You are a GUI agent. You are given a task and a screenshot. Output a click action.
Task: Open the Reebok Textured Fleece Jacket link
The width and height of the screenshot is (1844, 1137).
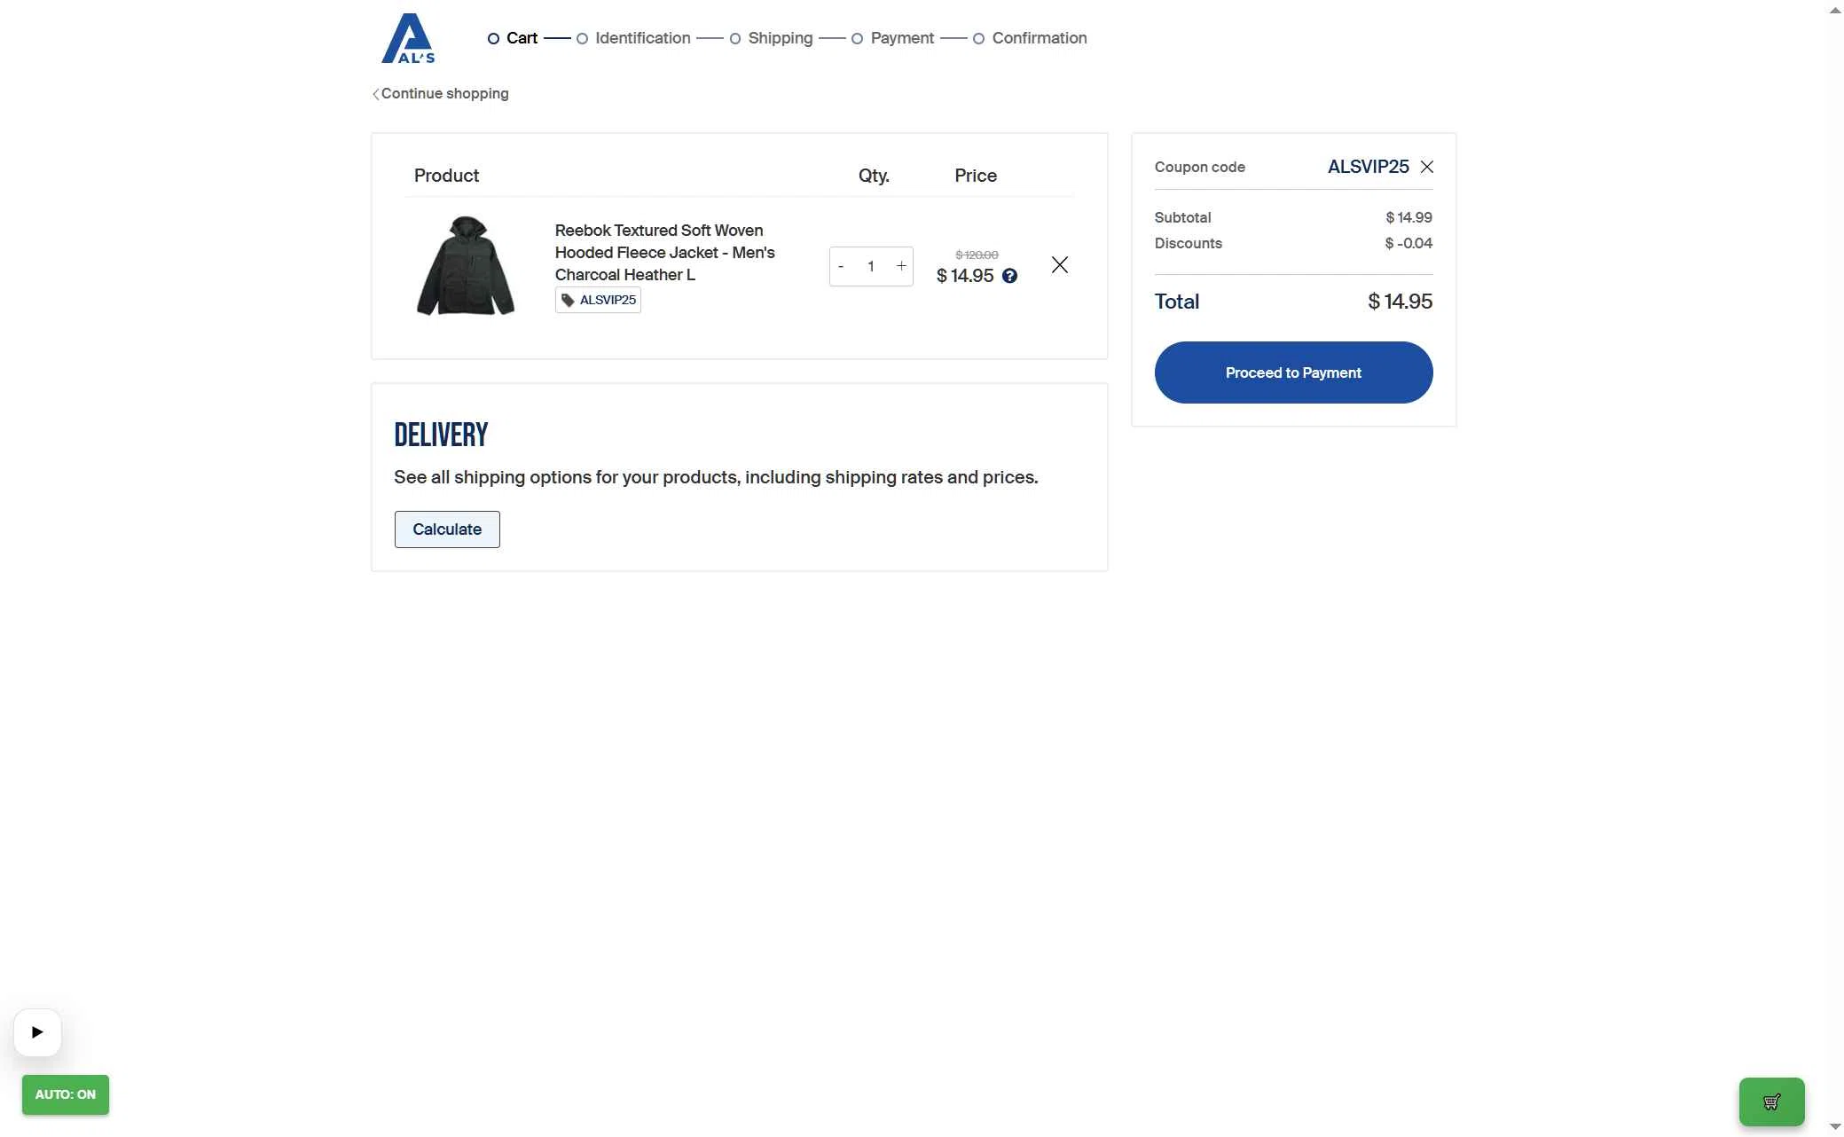664,253
